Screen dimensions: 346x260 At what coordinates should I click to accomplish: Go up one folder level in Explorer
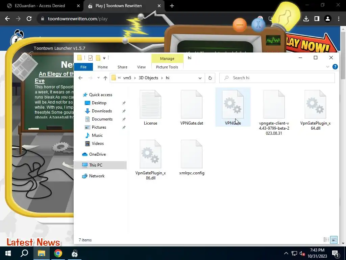click(105, 78)
